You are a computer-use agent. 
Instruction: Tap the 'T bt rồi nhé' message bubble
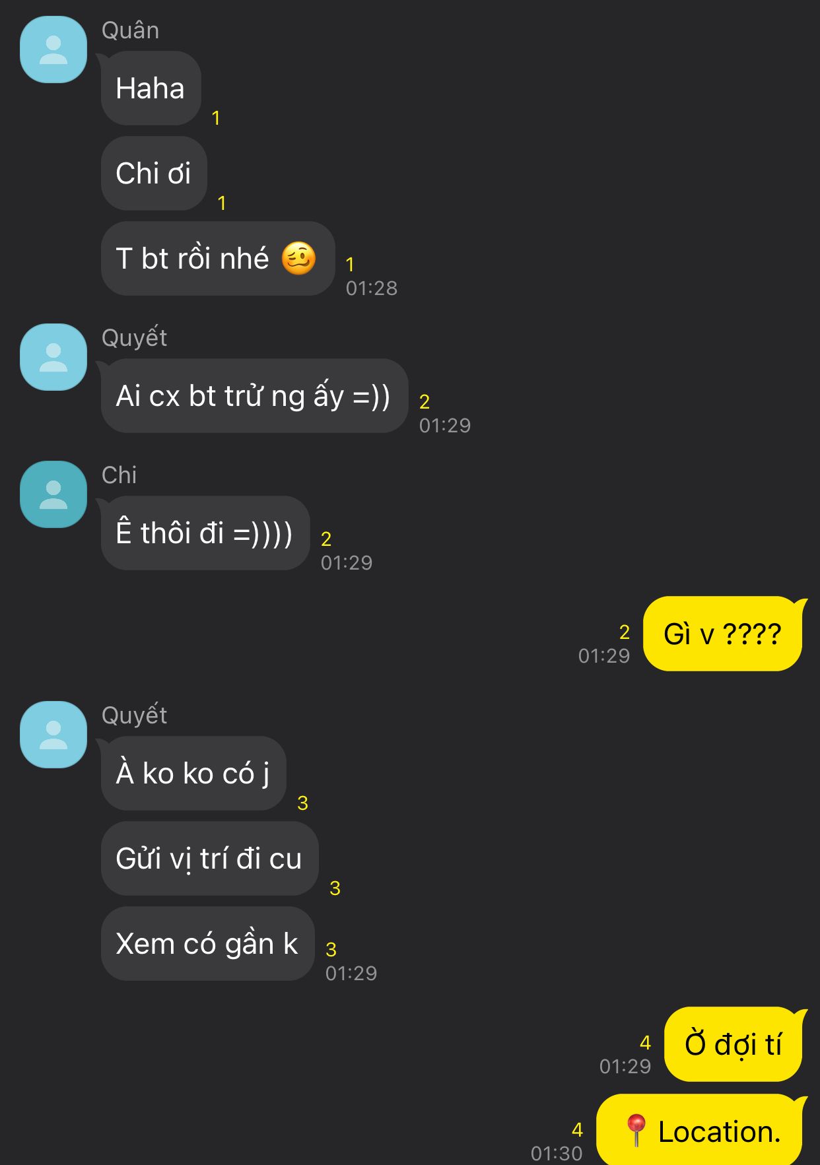[x=218, y=259]
